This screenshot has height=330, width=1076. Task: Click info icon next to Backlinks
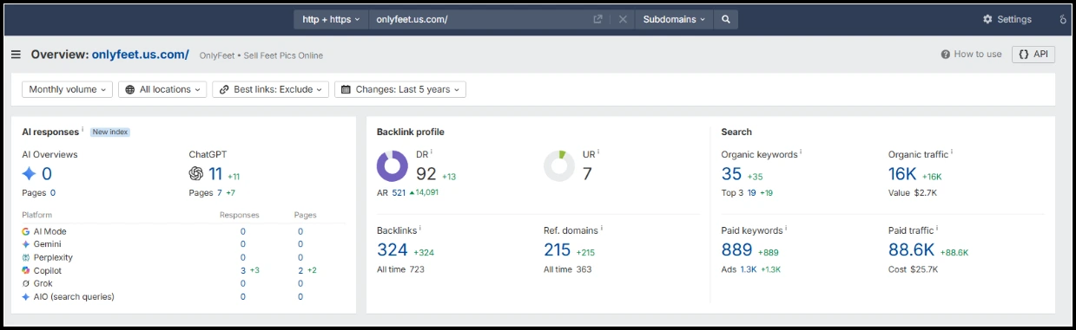point(420,229)
